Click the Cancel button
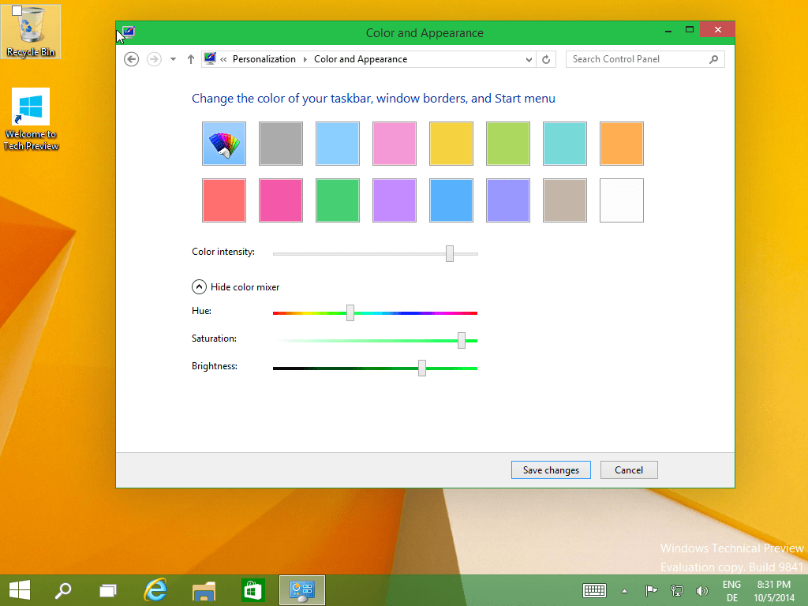Image resolution: width=808 pixels, height=606 pixels. tap(629, 470)
